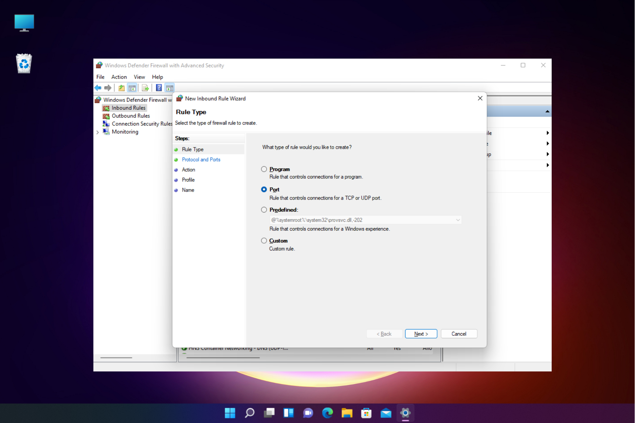635x423 pixels.
Task: Click the Connection Security Rules tree icon
Action: (x=106, y=124)
